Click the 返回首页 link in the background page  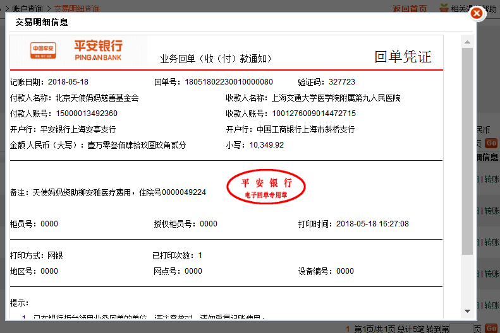pos(410,9)
